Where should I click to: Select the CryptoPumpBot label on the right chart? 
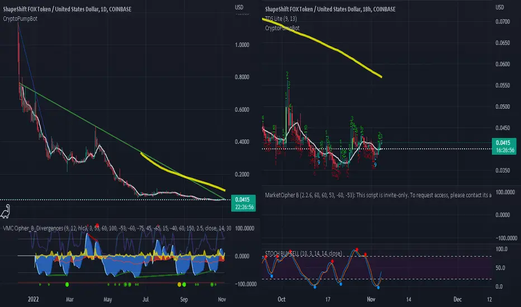[x=282, y=28]
